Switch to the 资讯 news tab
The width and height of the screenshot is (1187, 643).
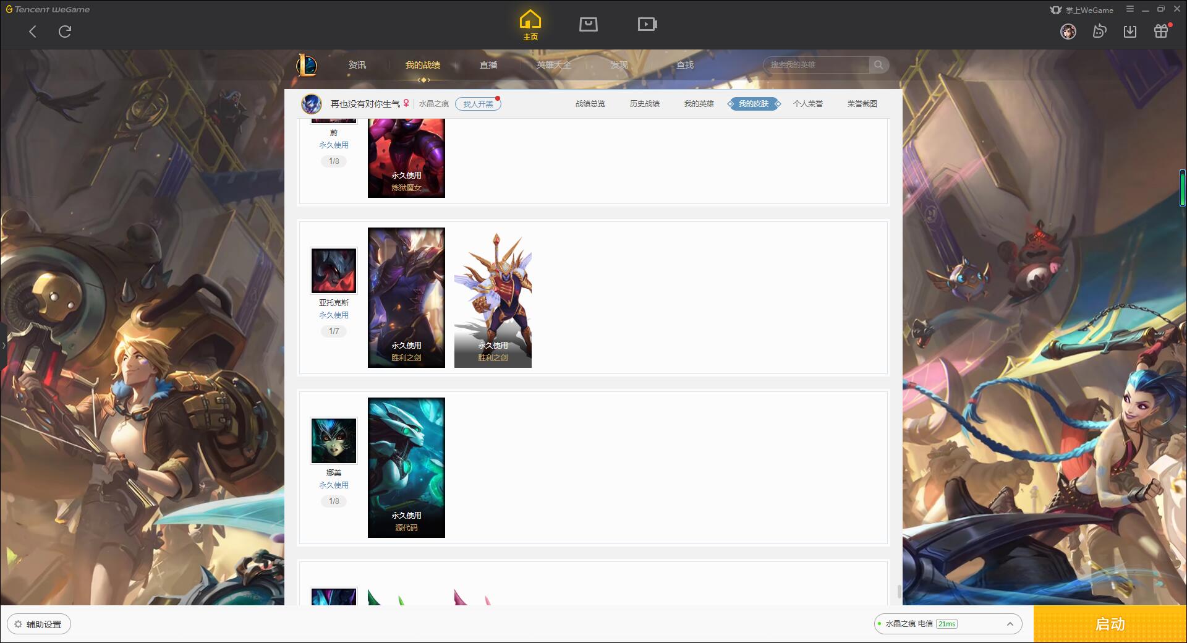(357, 65)
